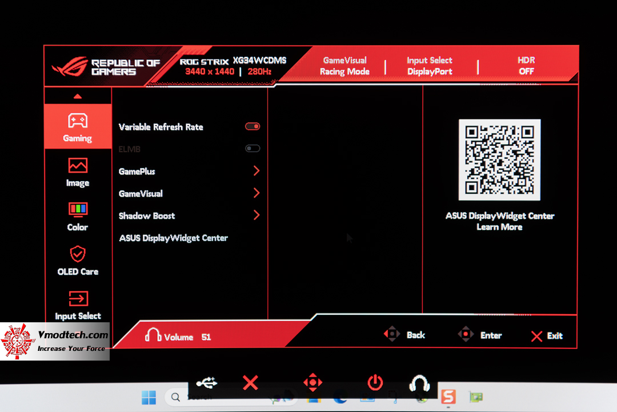This screenshot has width=617, height=412.
Task: Click the up arrow above the Gaming category
Action: point(78,97)
